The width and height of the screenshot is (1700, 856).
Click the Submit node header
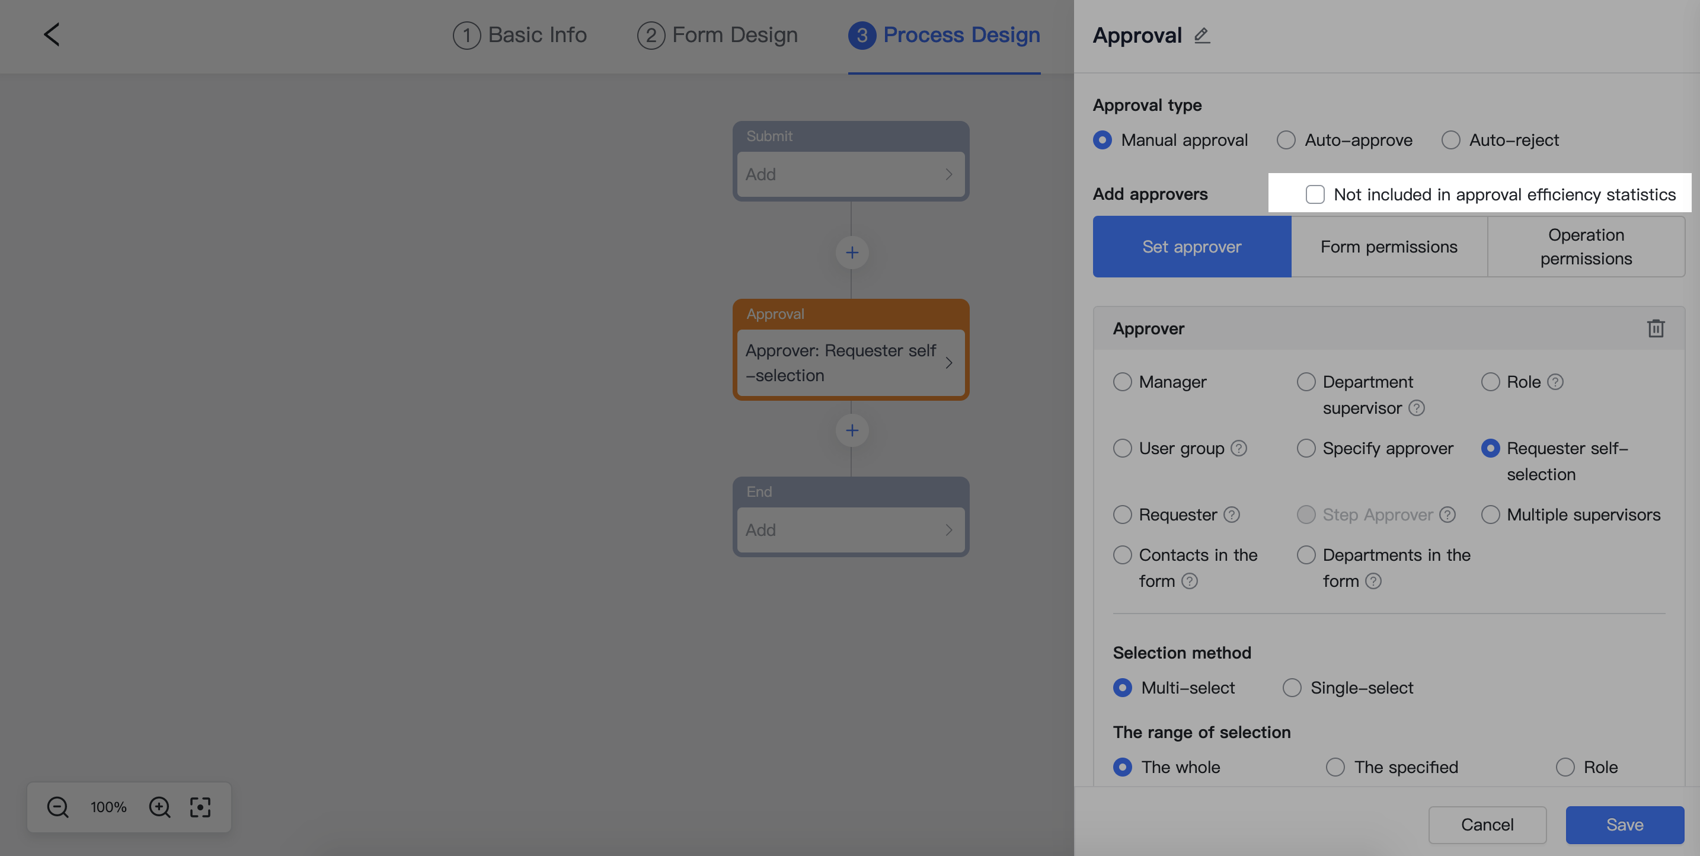(850, 136)
